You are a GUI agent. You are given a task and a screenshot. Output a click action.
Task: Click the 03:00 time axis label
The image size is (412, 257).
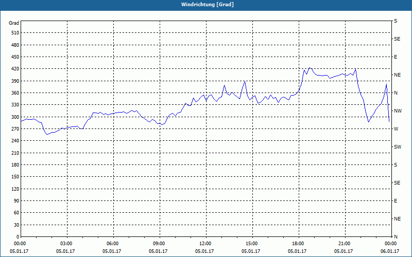[x=66, y=244]
